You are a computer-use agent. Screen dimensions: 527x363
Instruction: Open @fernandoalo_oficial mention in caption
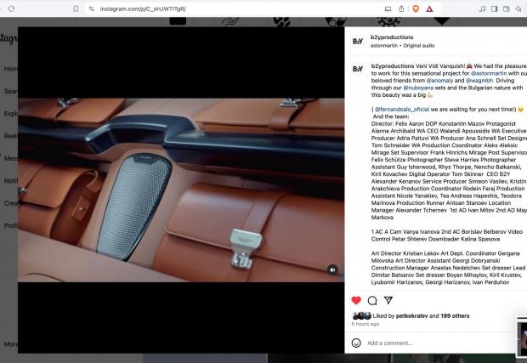pos(402,109)
